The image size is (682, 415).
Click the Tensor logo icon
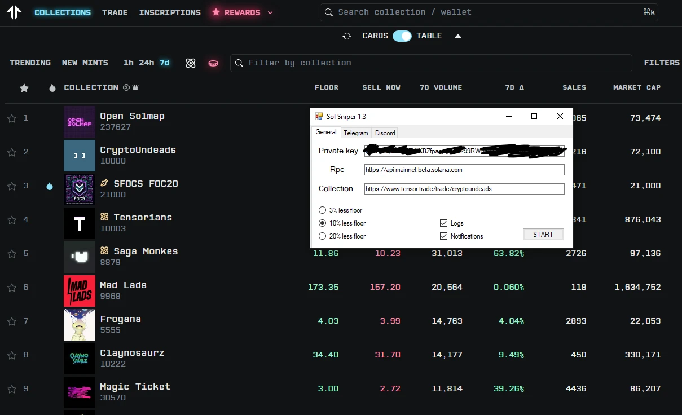[14, 12]
